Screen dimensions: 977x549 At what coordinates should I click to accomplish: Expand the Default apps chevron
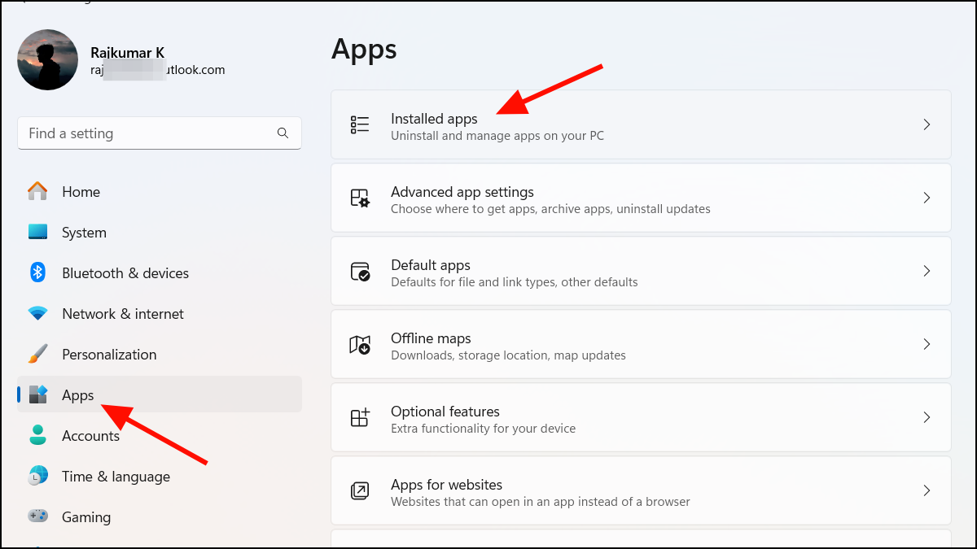tap(927, 271)
